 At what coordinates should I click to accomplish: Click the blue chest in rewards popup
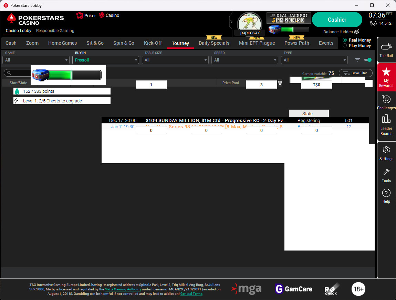[x=40, y=75]
